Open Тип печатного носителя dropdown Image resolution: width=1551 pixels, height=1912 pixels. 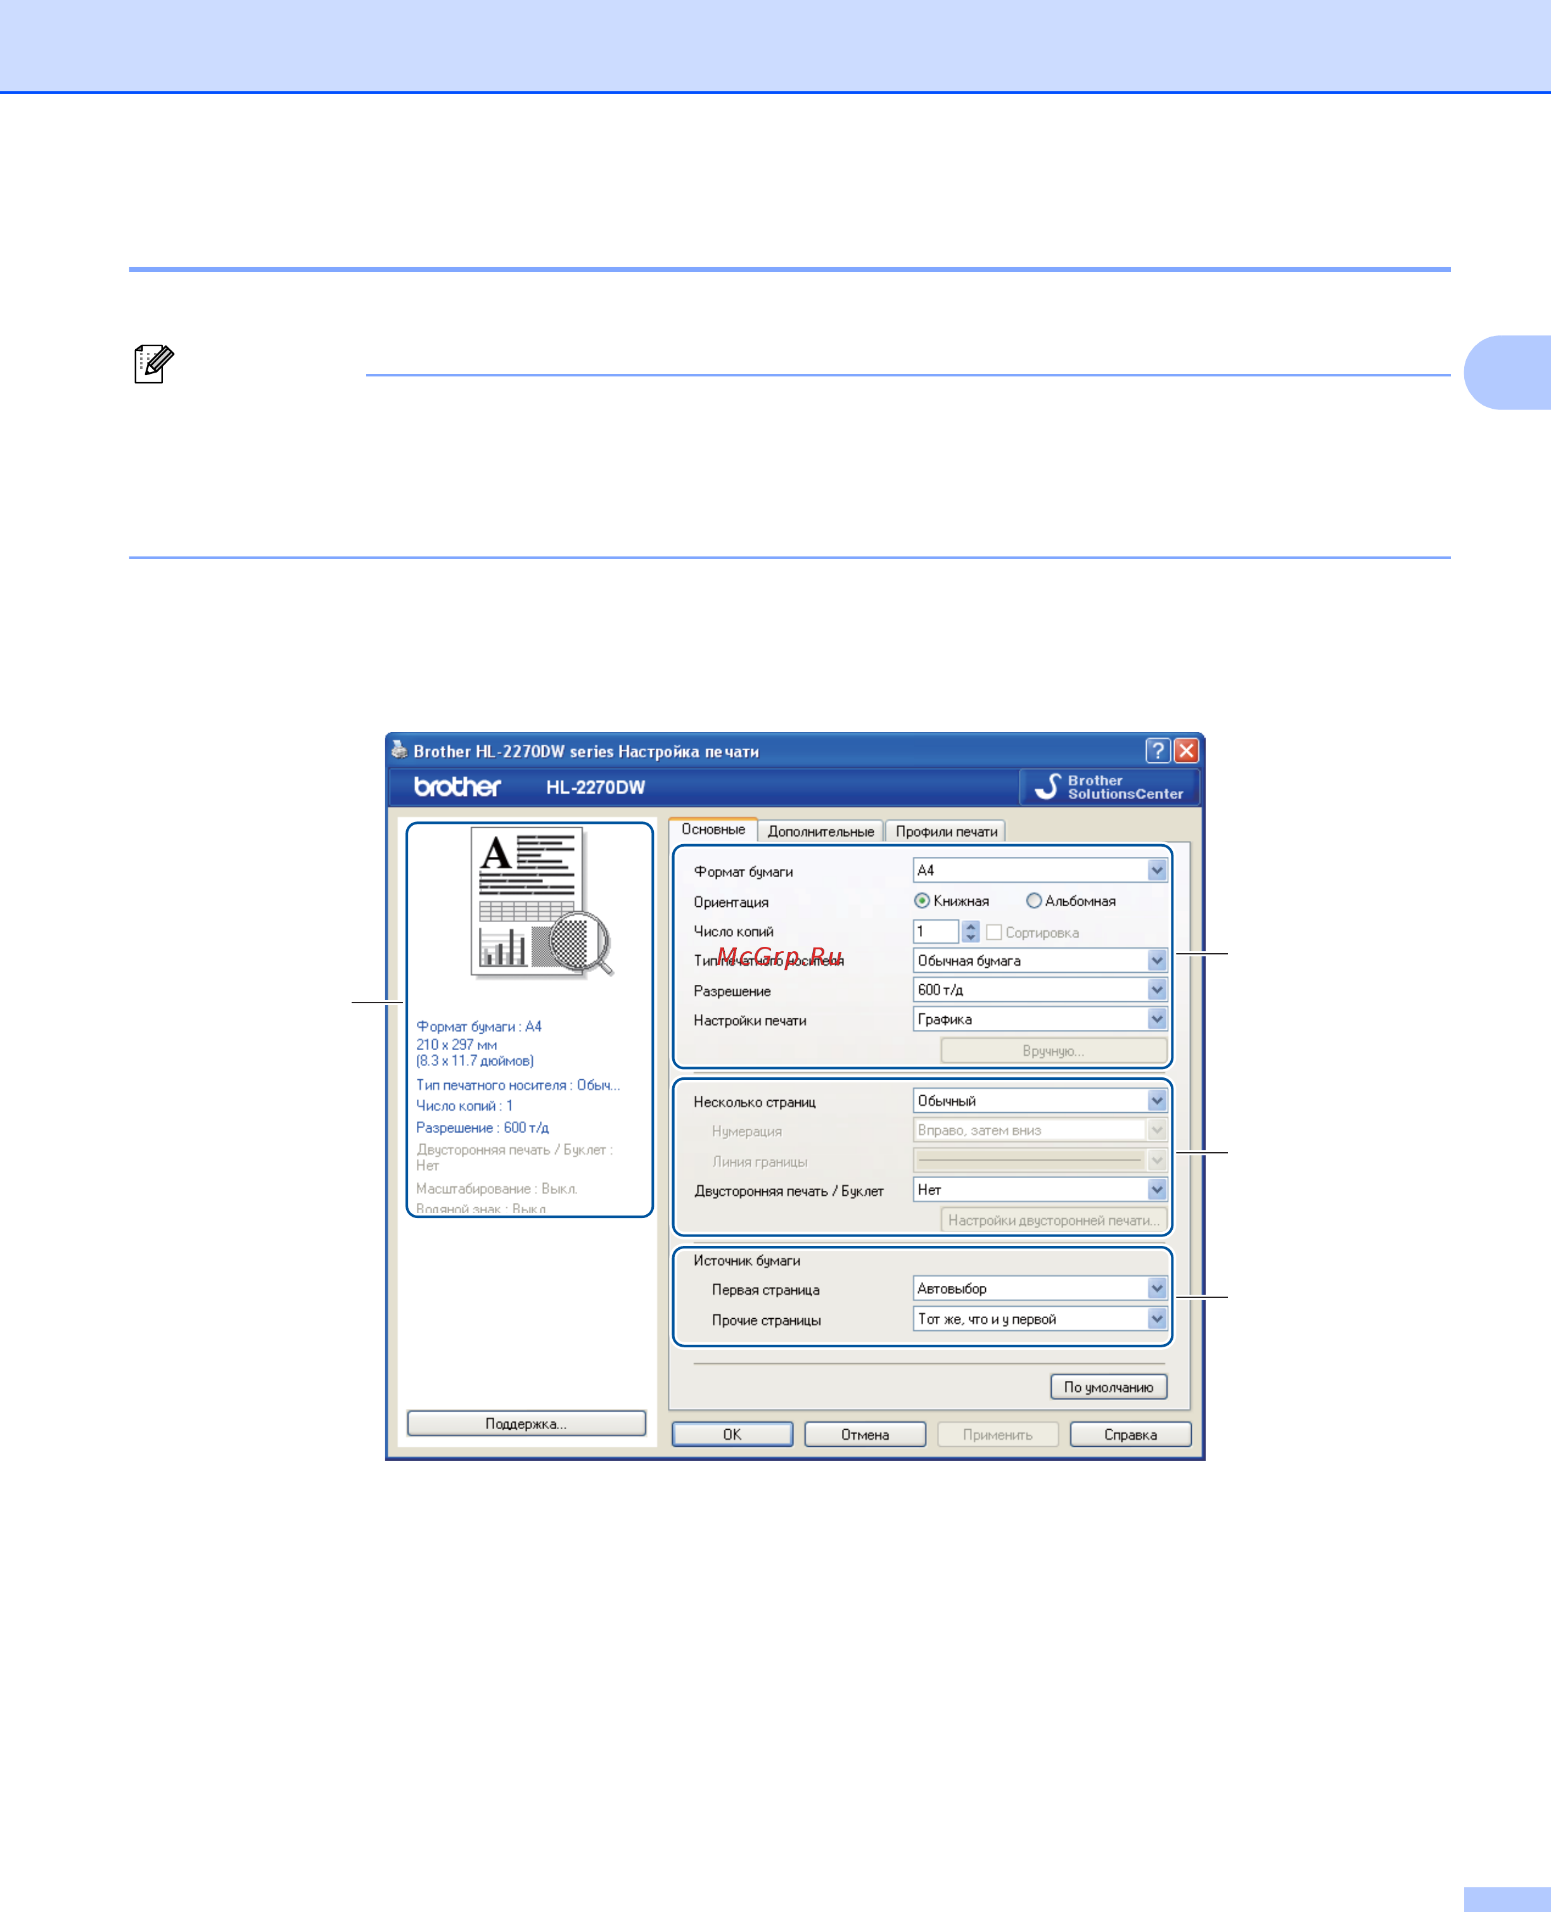[x=1040, y=961]
